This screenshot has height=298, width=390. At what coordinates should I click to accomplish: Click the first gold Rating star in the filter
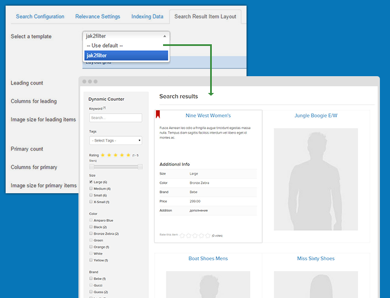point(103,155)
